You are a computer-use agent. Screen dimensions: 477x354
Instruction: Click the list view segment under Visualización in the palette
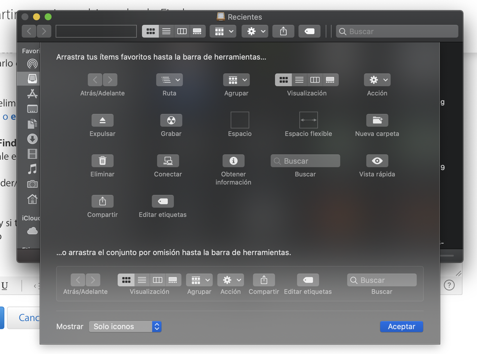(x=299, y=80)
